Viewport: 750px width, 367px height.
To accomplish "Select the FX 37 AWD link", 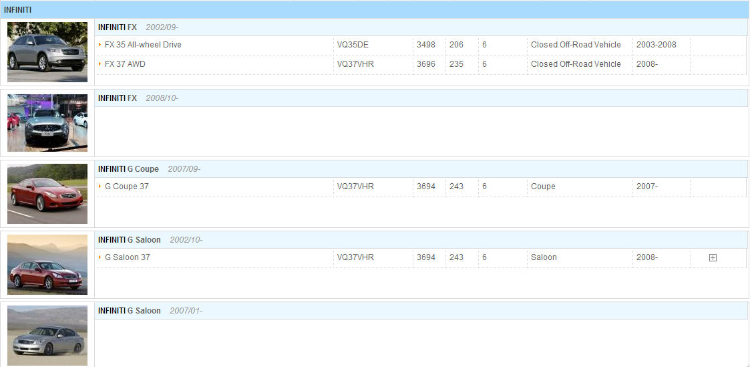I will point(125,64).
